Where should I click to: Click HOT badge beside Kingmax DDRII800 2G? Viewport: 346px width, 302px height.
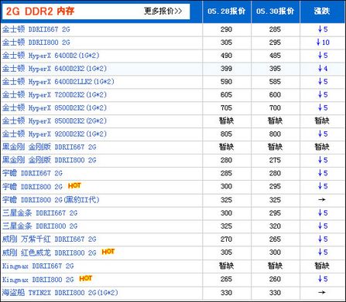point(86,278)
